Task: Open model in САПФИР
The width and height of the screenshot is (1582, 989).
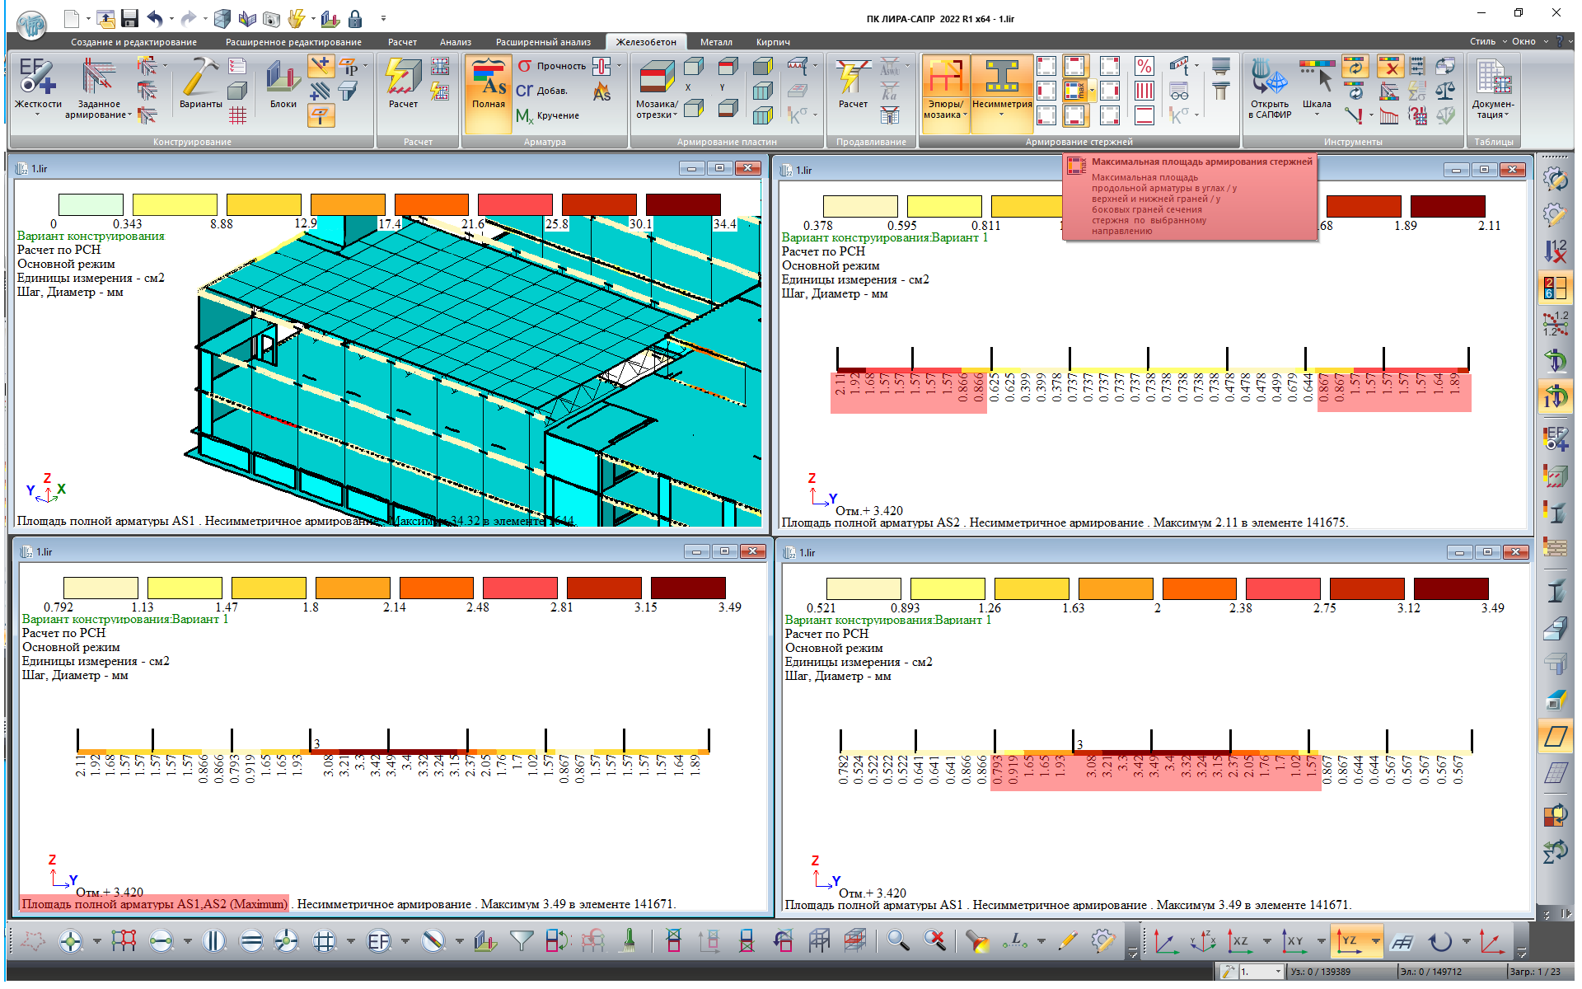Action: [1269, 81]
